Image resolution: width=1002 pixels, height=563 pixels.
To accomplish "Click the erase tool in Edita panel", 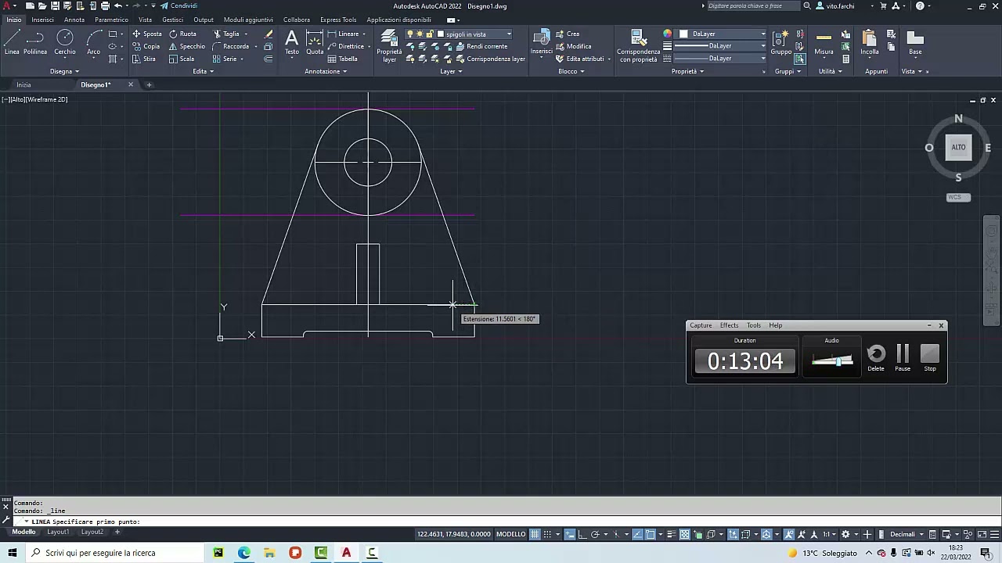I will [269, 34].
